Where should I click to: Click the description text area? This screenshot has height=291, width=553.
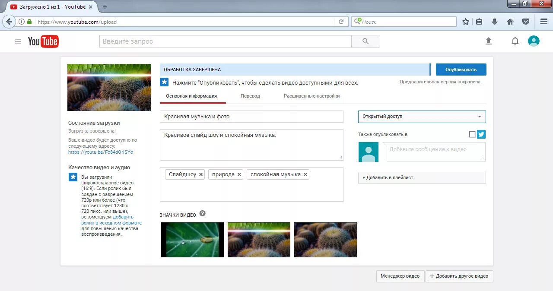(251, 145)
